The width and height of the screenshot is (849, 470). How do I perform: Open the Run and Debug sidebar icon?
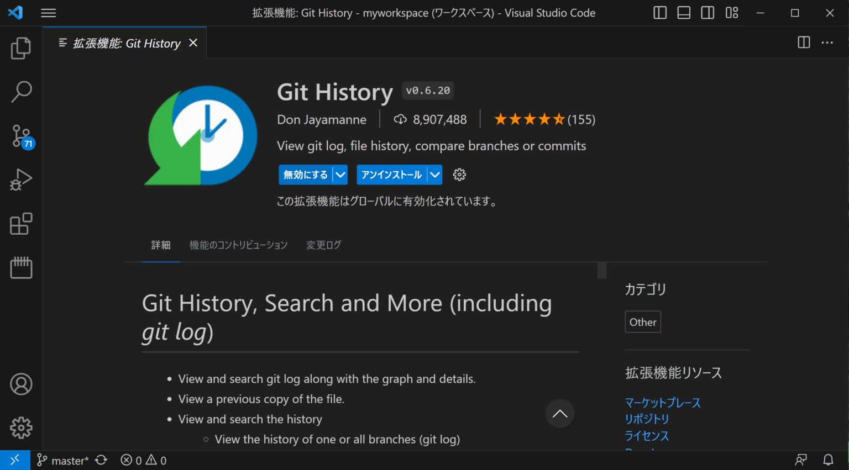[x=21, y=179]
